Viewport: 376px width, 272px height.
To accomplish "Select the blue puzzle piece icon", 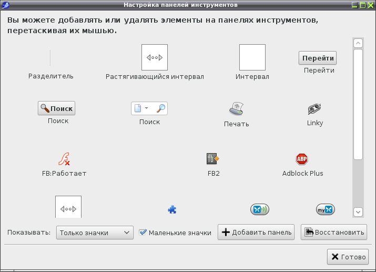I will pos(172,209).
